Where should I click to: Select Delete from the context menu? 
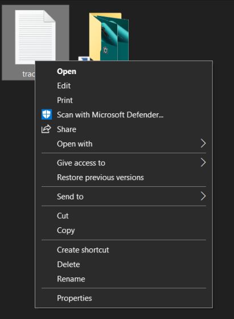[x=124, y=264]
